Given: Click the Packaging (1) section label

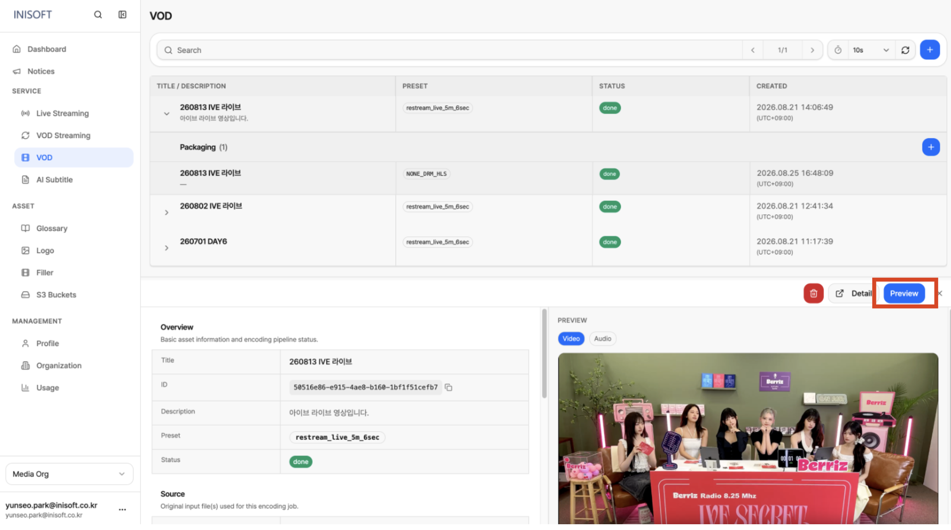Looking at the screenshot, I should click(x=204, y=147).
